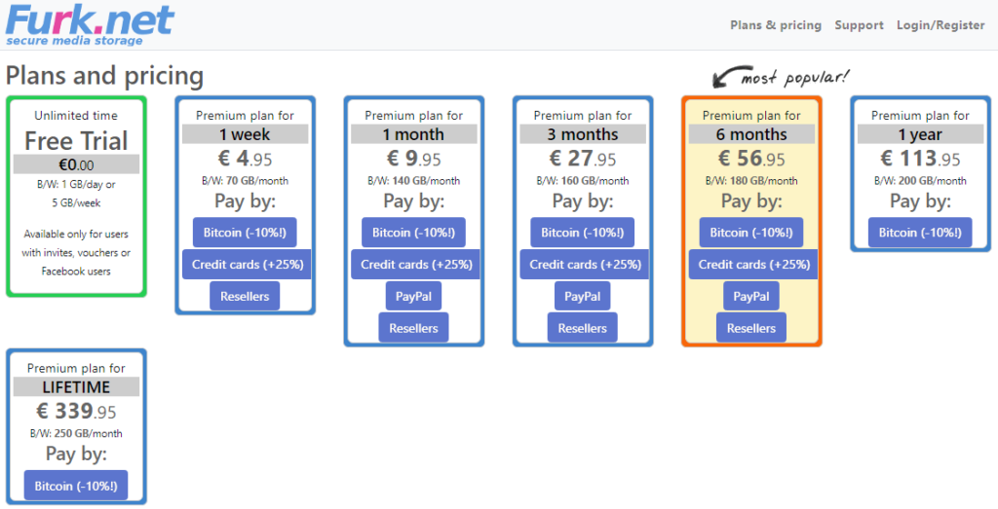Screen dimensions: 998x509
Task: Click the 6 months plan title
Action: (751, 134)
